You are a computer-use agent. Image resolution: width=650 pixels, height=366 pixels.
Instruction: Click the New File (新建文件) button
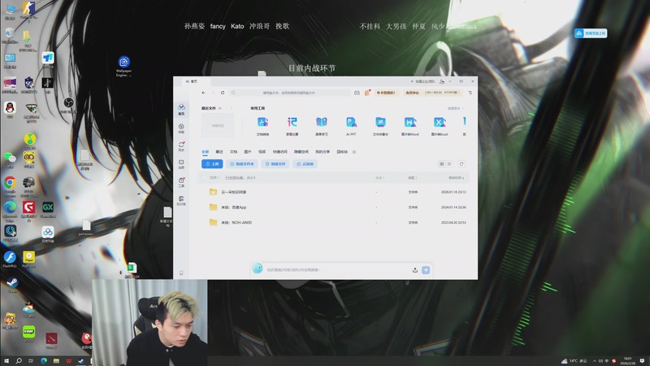(x=275, y=164)
